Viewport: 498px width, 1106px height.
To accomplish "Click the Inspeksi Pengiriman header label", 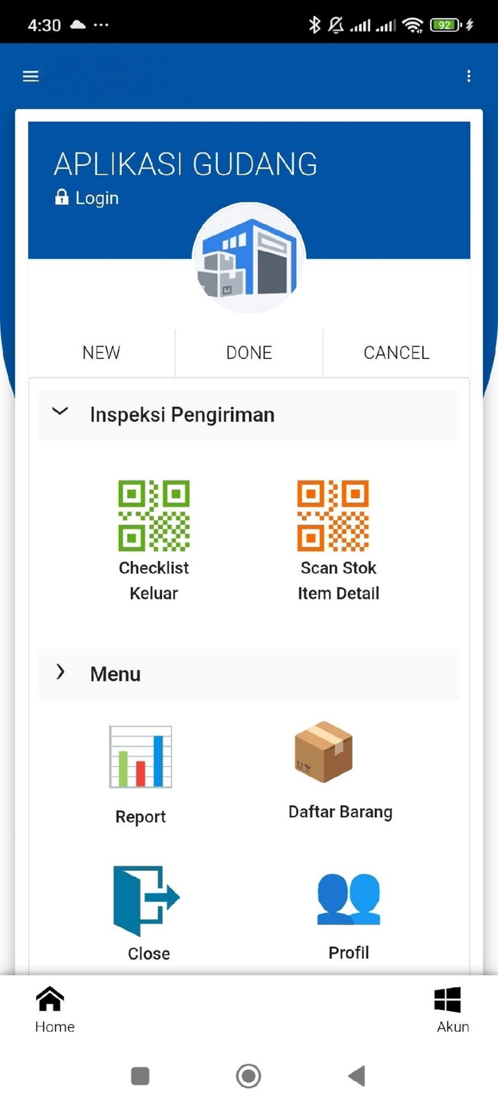I will click(x=183, y=415).
